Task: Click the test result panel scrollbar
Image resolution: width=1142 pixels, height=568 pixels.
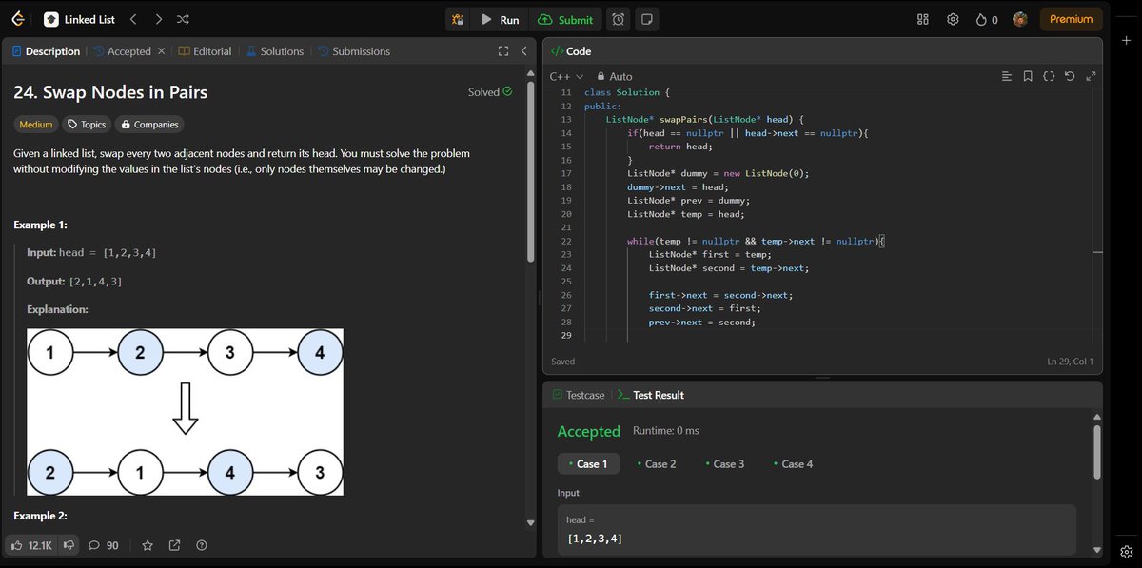Action: click(1096, 452)
